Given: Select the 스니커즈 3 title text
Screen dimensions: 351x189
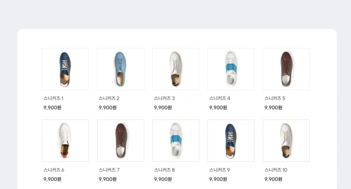Looking at the screenshot, I should tap(164, 98).
